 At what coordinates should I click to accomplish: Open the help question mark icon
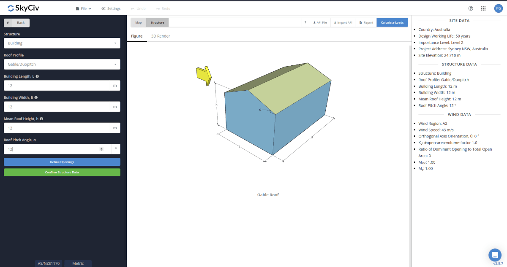[x=470, y=8]
